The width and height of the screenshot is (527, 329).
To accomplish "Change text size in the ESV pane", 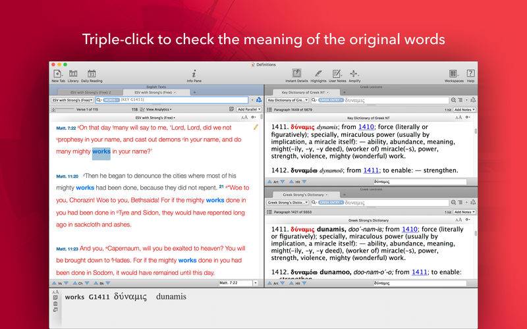I will click(x=244, y=118).
